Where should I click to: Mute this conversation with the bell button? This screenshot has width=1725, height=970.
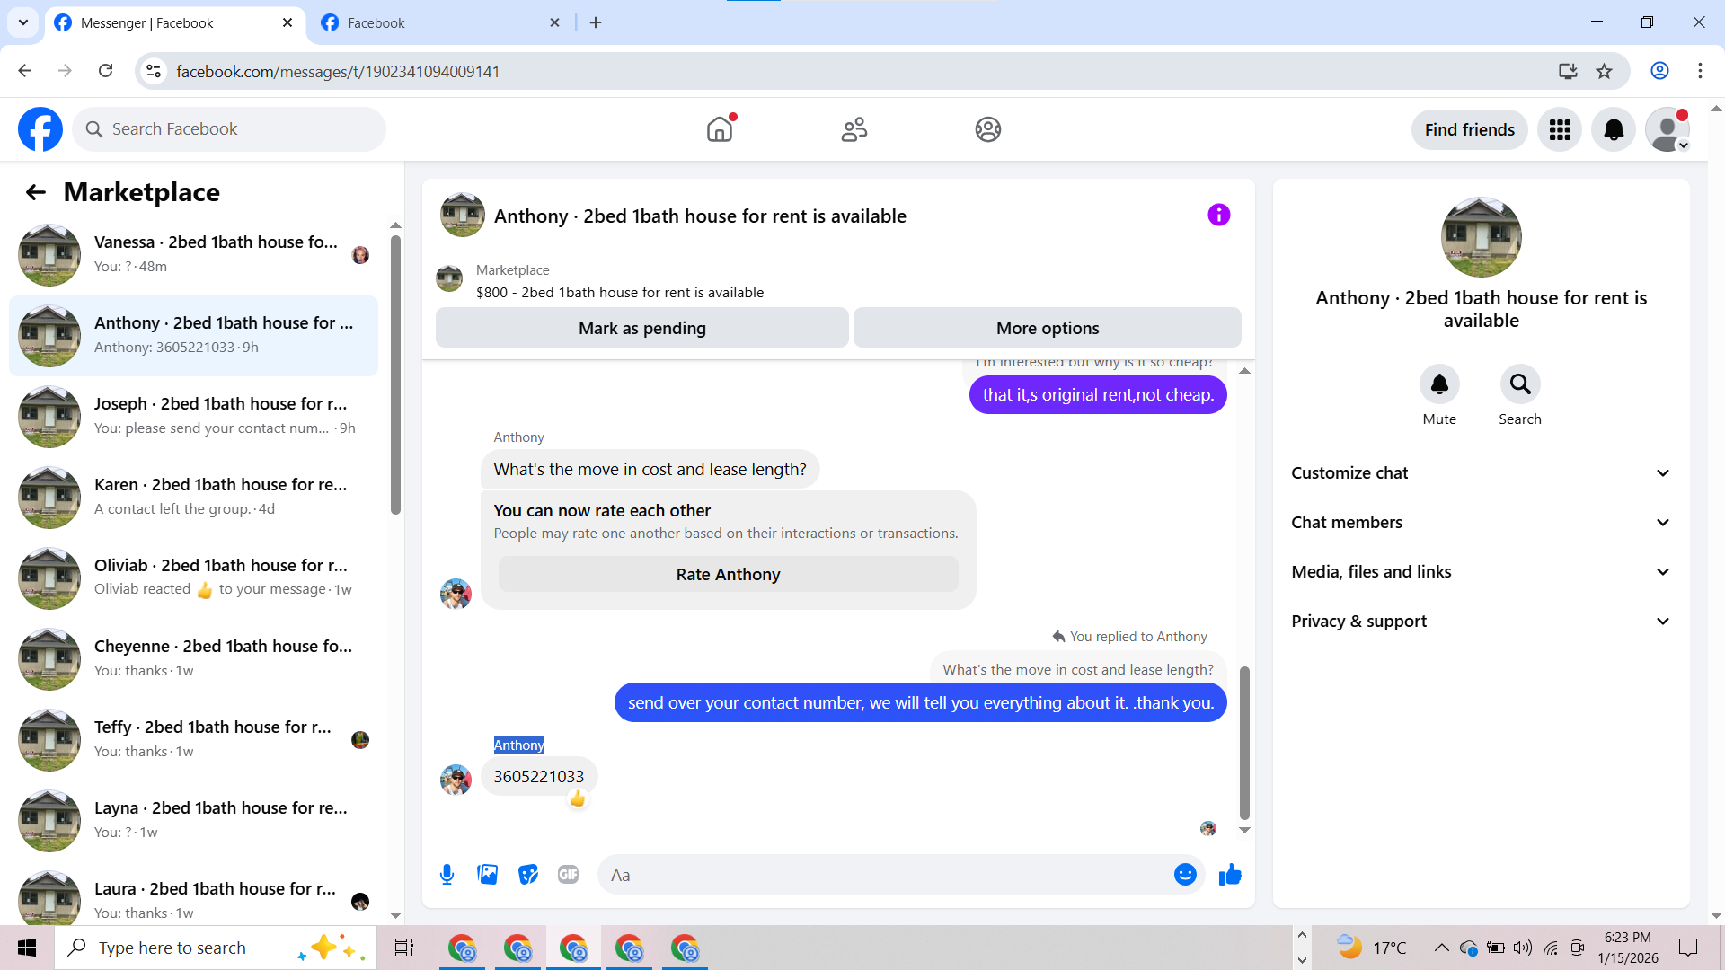[1439, 384]
